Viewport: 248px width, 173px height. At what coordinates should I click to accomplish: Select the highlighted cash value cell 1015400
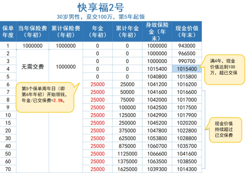point(187,69)
